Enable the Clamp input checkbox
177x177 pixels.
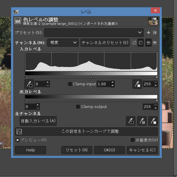(70, 84)
